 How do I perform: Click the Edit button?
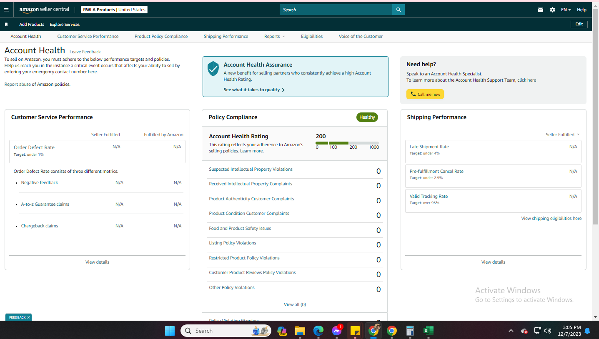(579, 24)
